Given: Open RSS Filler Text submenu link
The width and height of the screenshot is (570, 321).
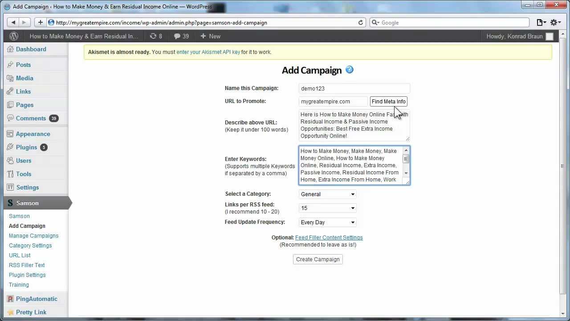Looking at the screenshot, I should [27, 265].
